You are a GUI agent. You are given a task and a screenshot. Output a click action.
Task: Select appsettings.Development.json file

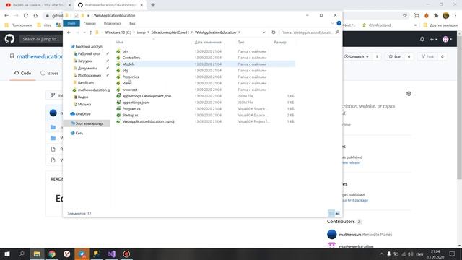147,96
